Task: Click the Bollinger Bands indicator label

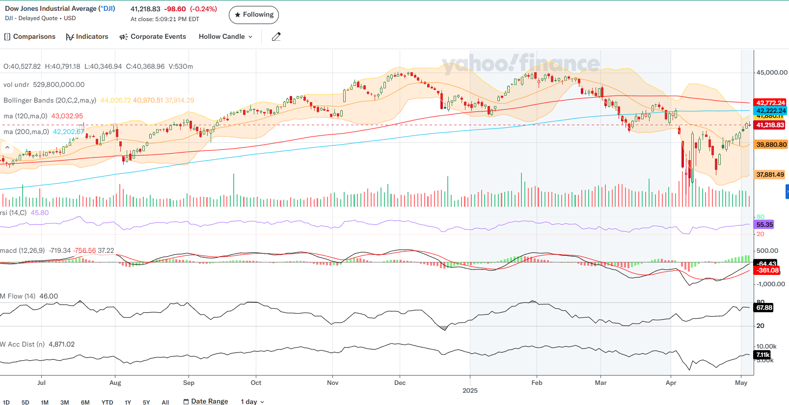Action: pyautogui.click(x=50, y=100)
